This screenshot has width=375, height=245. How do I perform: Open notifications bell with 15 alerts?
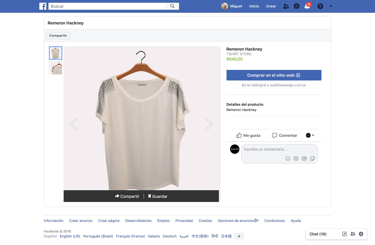click(307, 6)
